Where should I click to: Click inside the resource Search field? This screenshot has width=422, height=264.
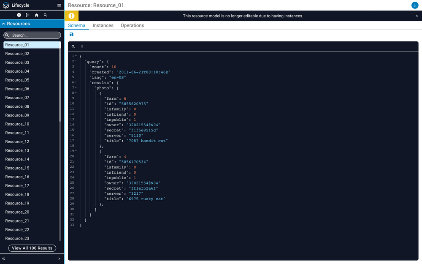[x=32, y=35]
